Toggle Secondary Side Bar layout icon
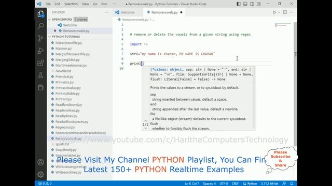The height and width of the screenshot is (186, 332). tap(252, 4)
